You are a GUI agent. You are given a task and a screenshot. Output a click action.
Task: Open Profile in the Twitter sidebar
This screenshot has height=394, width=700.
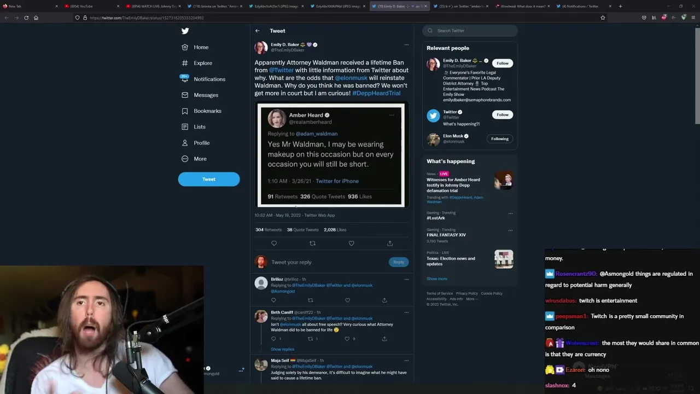(195, 143)
